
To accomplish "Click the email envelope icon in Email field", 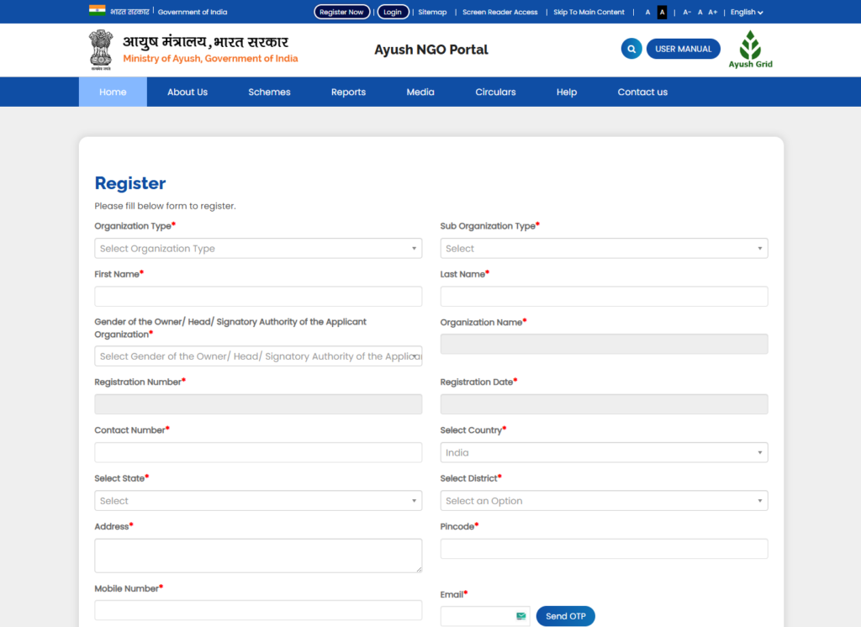I will pyautogui.click(x=521, y=616).
